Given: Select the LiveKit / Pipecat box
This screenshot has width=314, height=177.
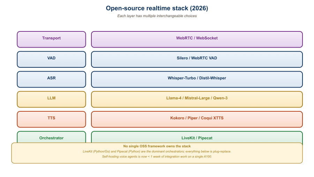Looking at the screenshot, I should pyautogui.click(x=197, y=137).
